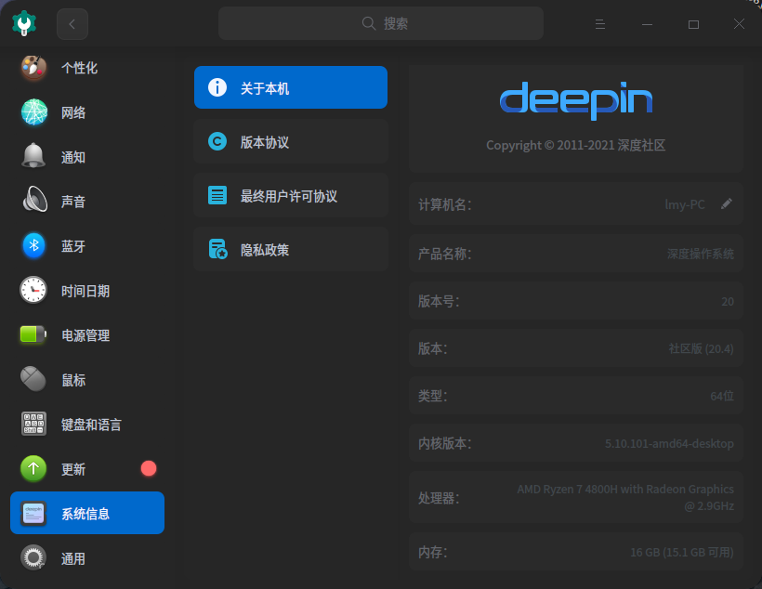
Task: Click the 版本协议 copyright icon
Action: [x=217, y=141]
